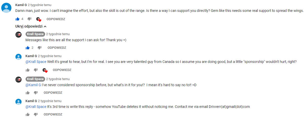Open @Krall Space mention in sponsorship reply

36,62
